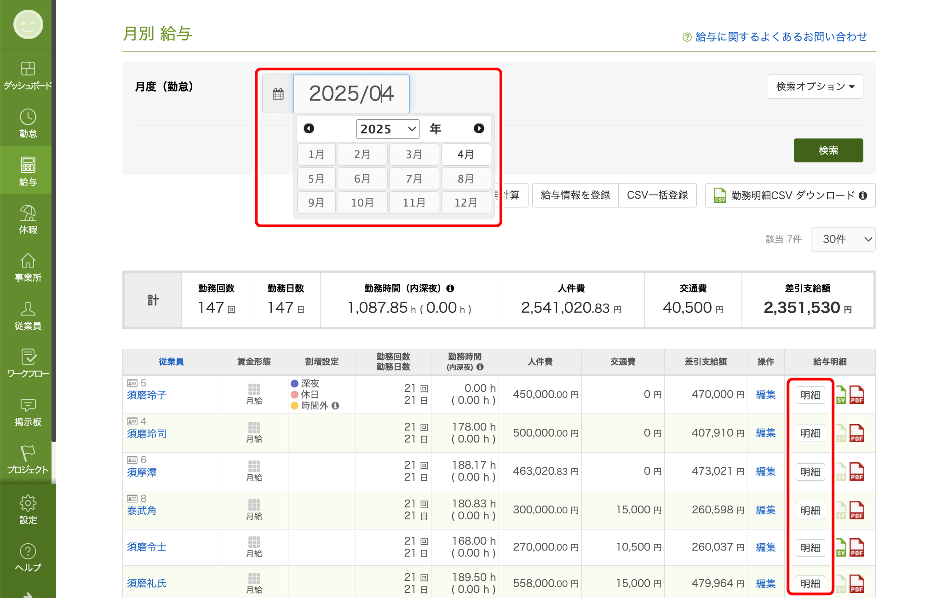Click 交通費 total 40,500 円
Screen dimensions: 942x598
tap(693, 307)
